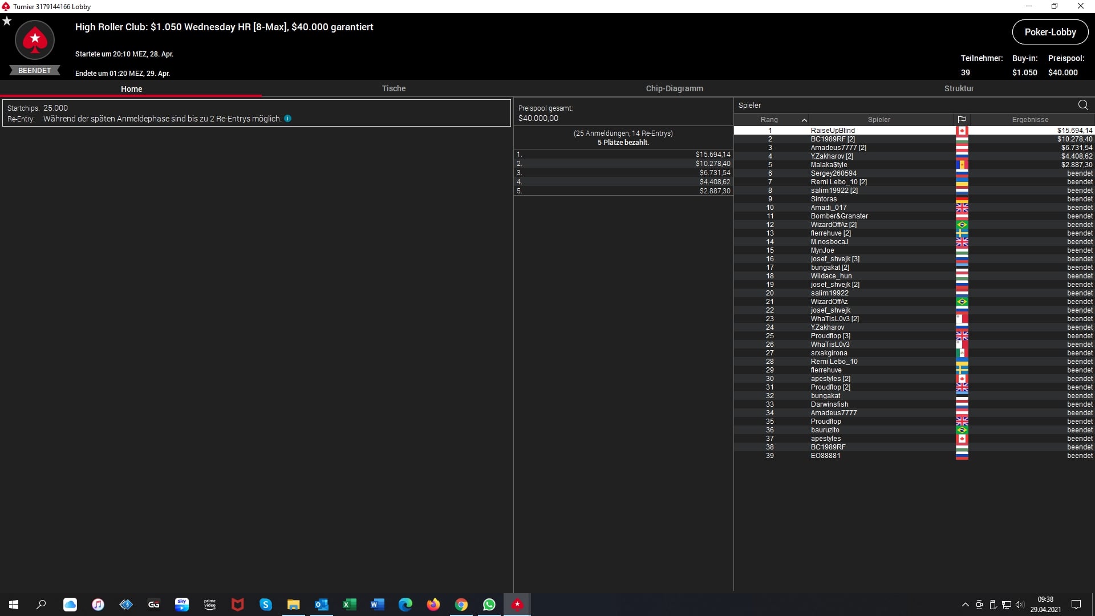This screenshot has width=1095, height=616.
Task: Show hidden system tray icons chevron
Action: tap(965, 605)
